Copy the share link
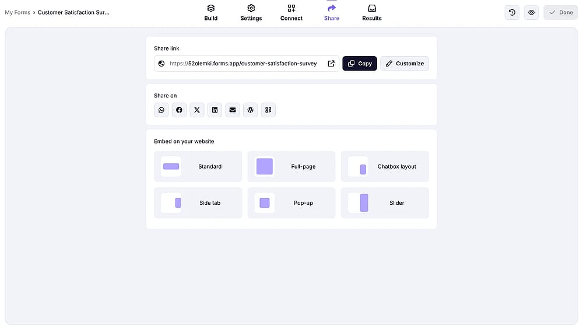Viewport: 583px width, 329px height. click(x=360, y=64)
